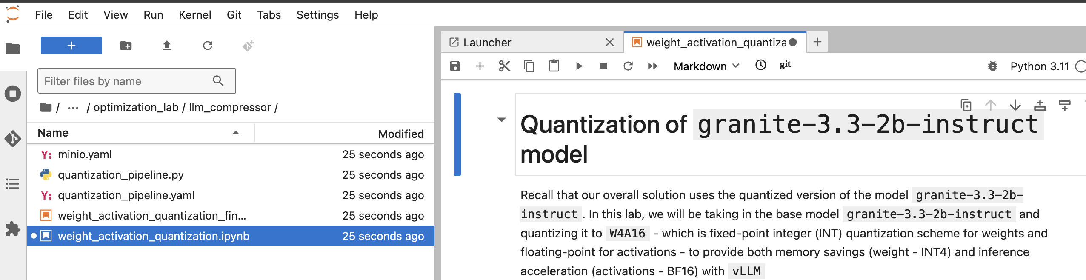Viewport: 1086px width, 280px height.
Task: Open the Extension Manager puzzle icon
Action: (13, 229)
